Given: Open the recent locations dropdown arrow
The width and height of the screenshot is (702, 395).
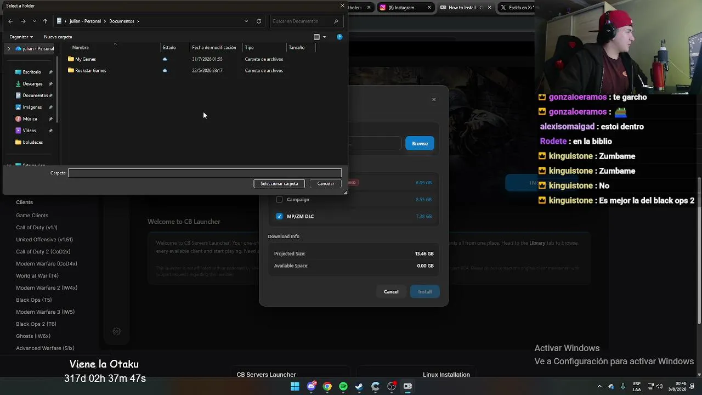Looking at the screenshot, I should pos(35,21).
